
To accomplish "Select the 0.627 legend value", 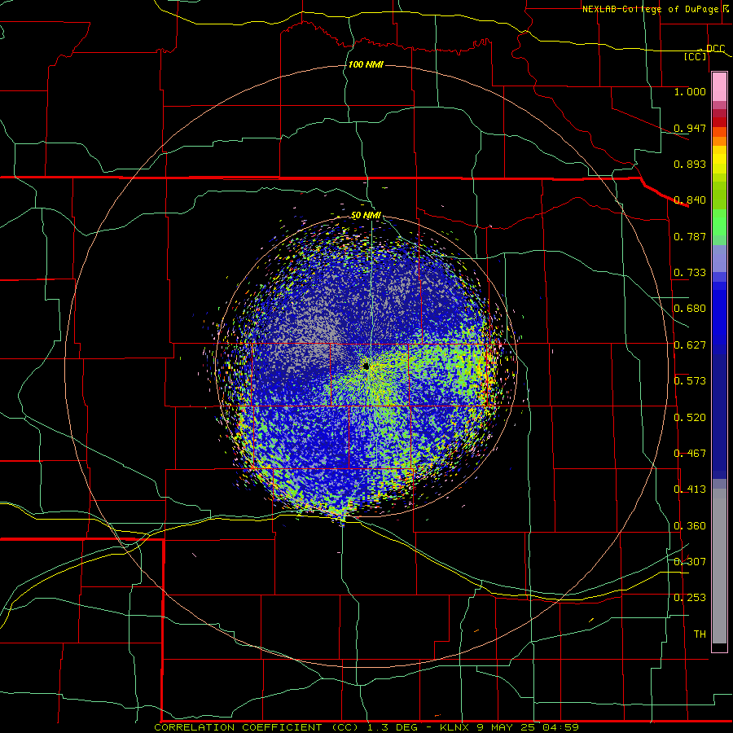I will (690, 345).
